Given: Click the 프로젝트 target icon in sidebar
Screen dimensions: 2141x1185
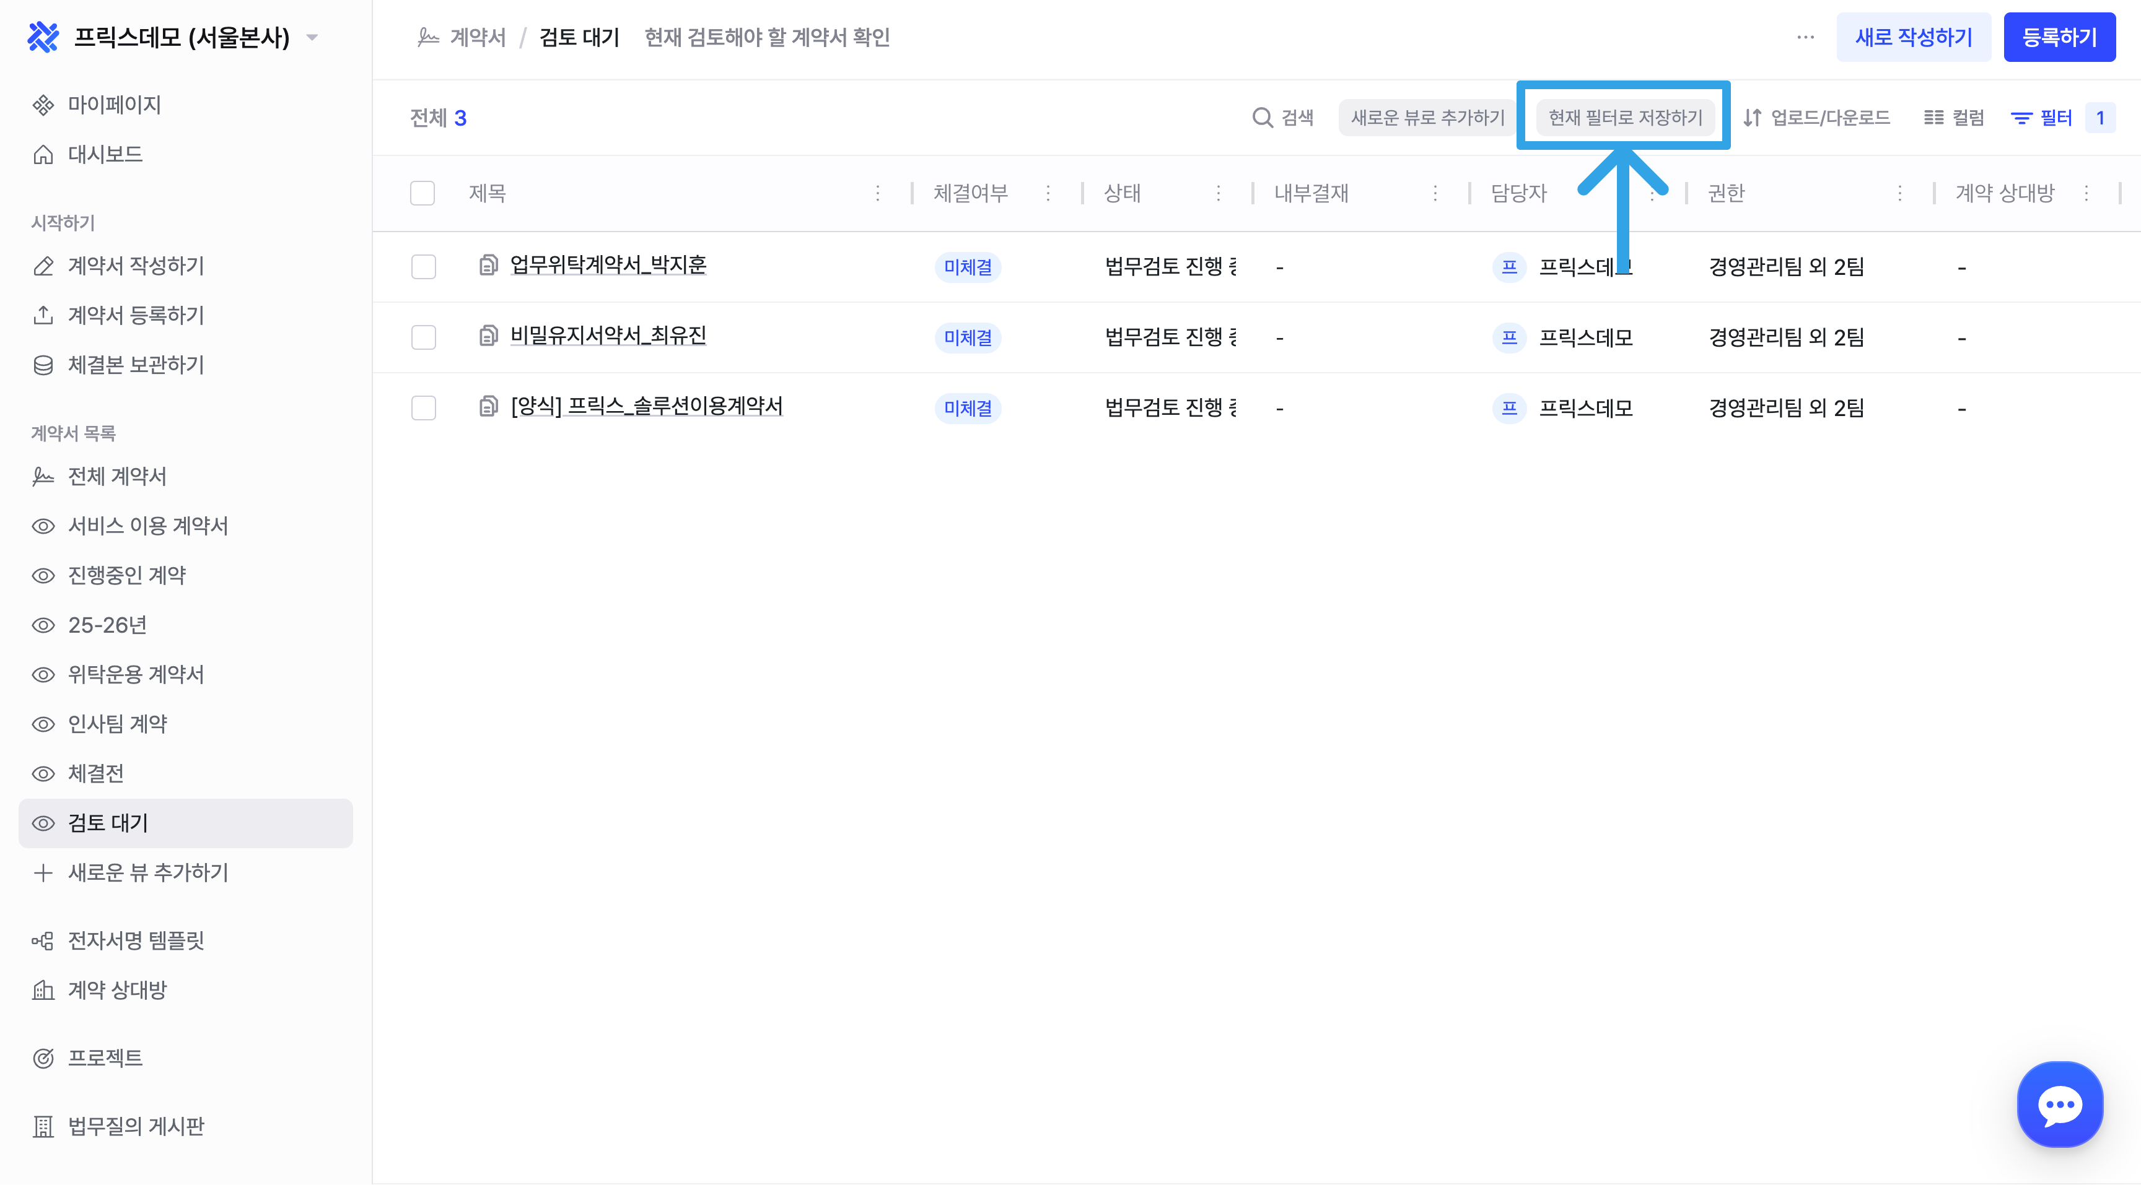Looking at the screenshot, I should (x=43, y=1058).
